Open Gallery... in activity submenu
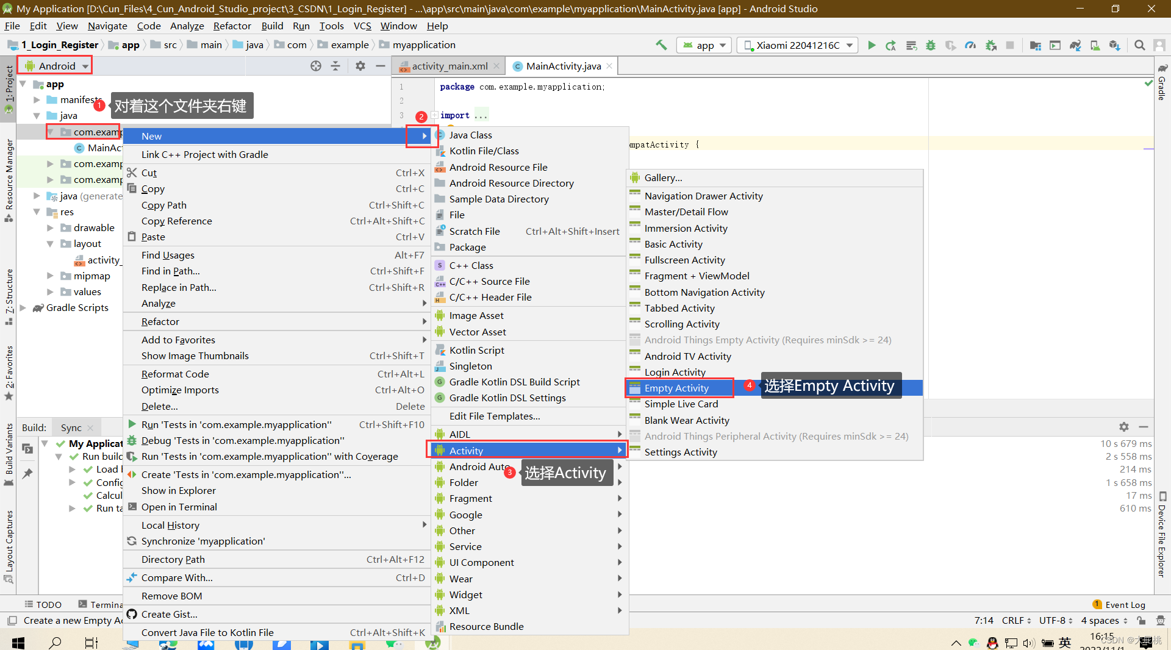This screenshot has height=650, width=1171. pyautogui.click(x=775, y=177)
